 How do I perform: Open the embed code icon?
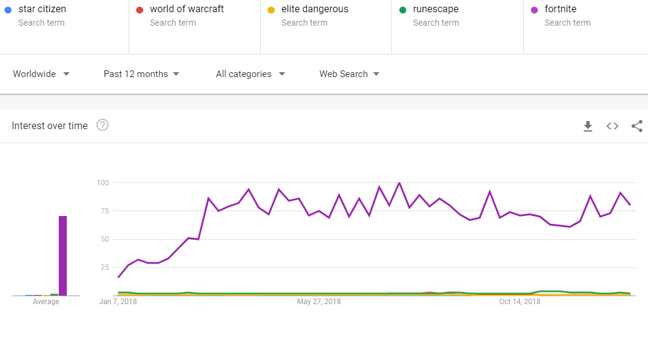612,126
